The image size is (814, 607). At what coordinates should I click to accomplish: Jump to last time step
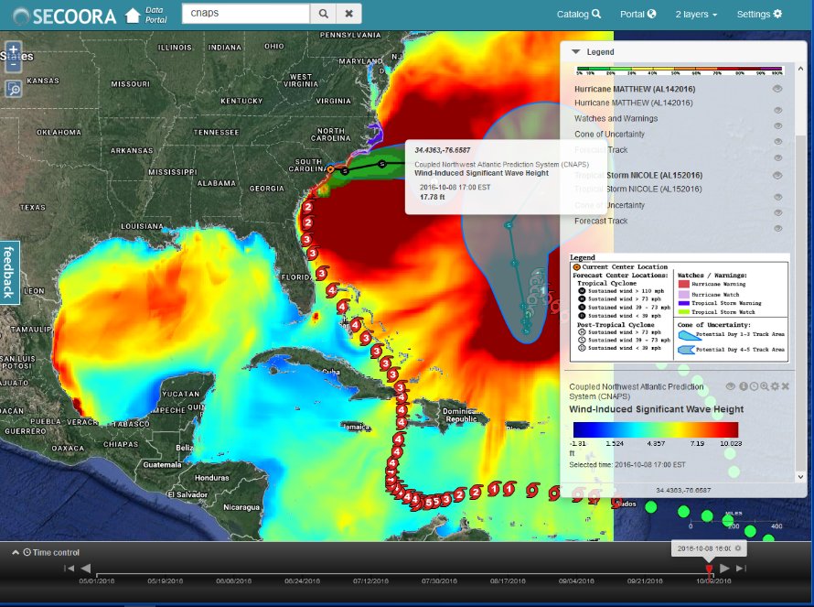pyautogui.click(x=742, y=568)
